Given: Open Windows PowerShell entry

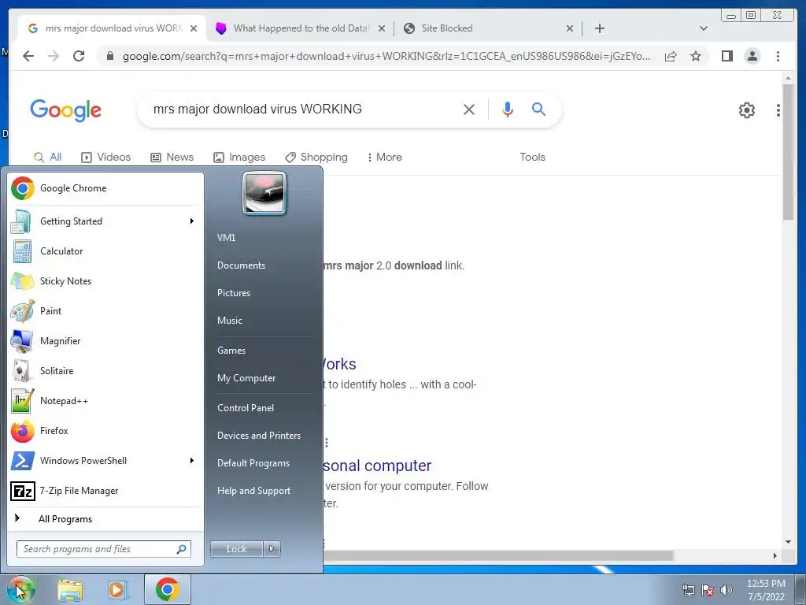Looking at the screenshot, I should [x=105, y=460].
